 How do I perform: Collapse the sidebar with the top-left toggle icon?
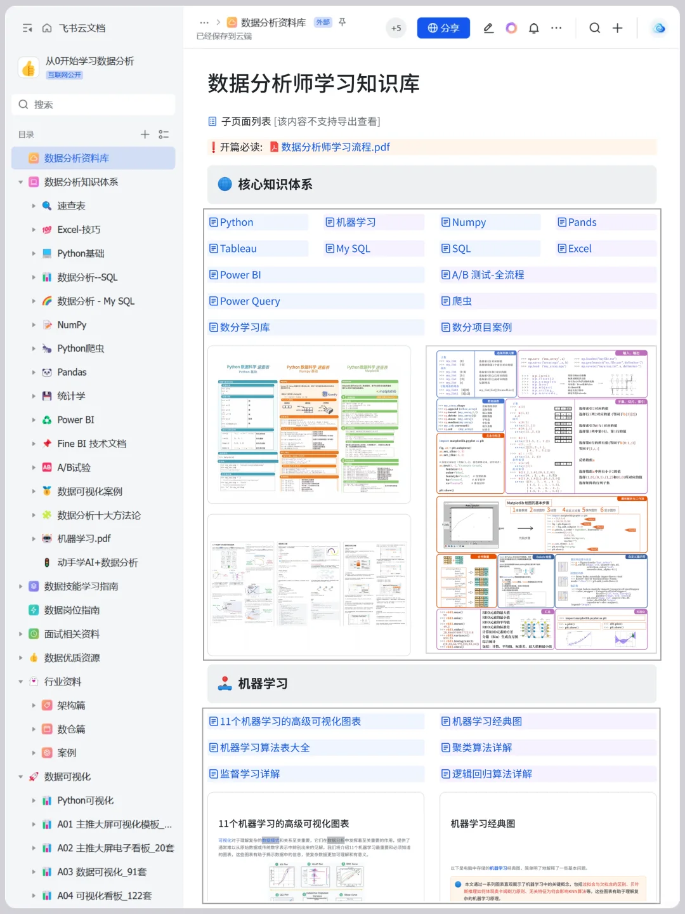point(27,28)
